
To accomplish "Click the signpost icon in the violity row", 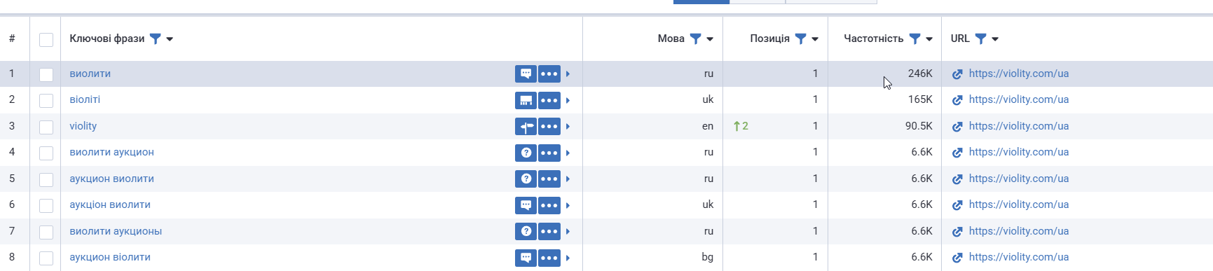I will click(526, 126).
